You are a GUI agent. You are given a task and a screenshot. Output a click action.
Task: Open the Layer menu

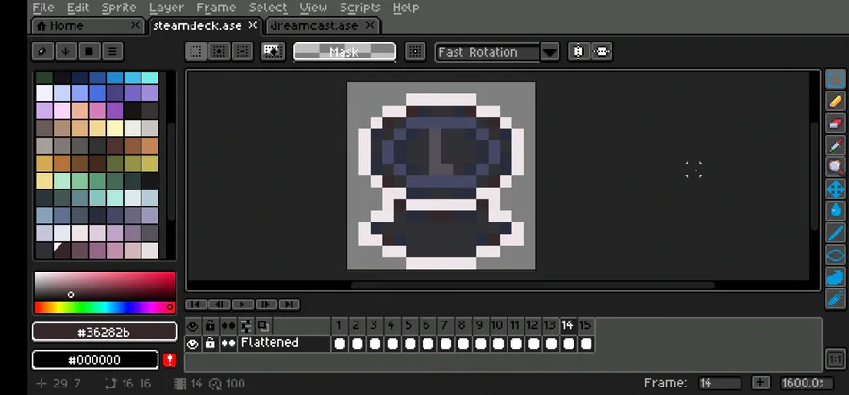(166, 8)
